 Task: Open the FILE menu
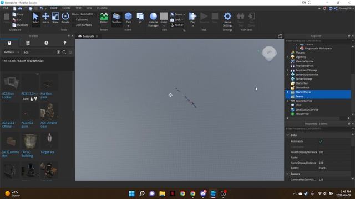pyautogui.click(x=6, y=8)
